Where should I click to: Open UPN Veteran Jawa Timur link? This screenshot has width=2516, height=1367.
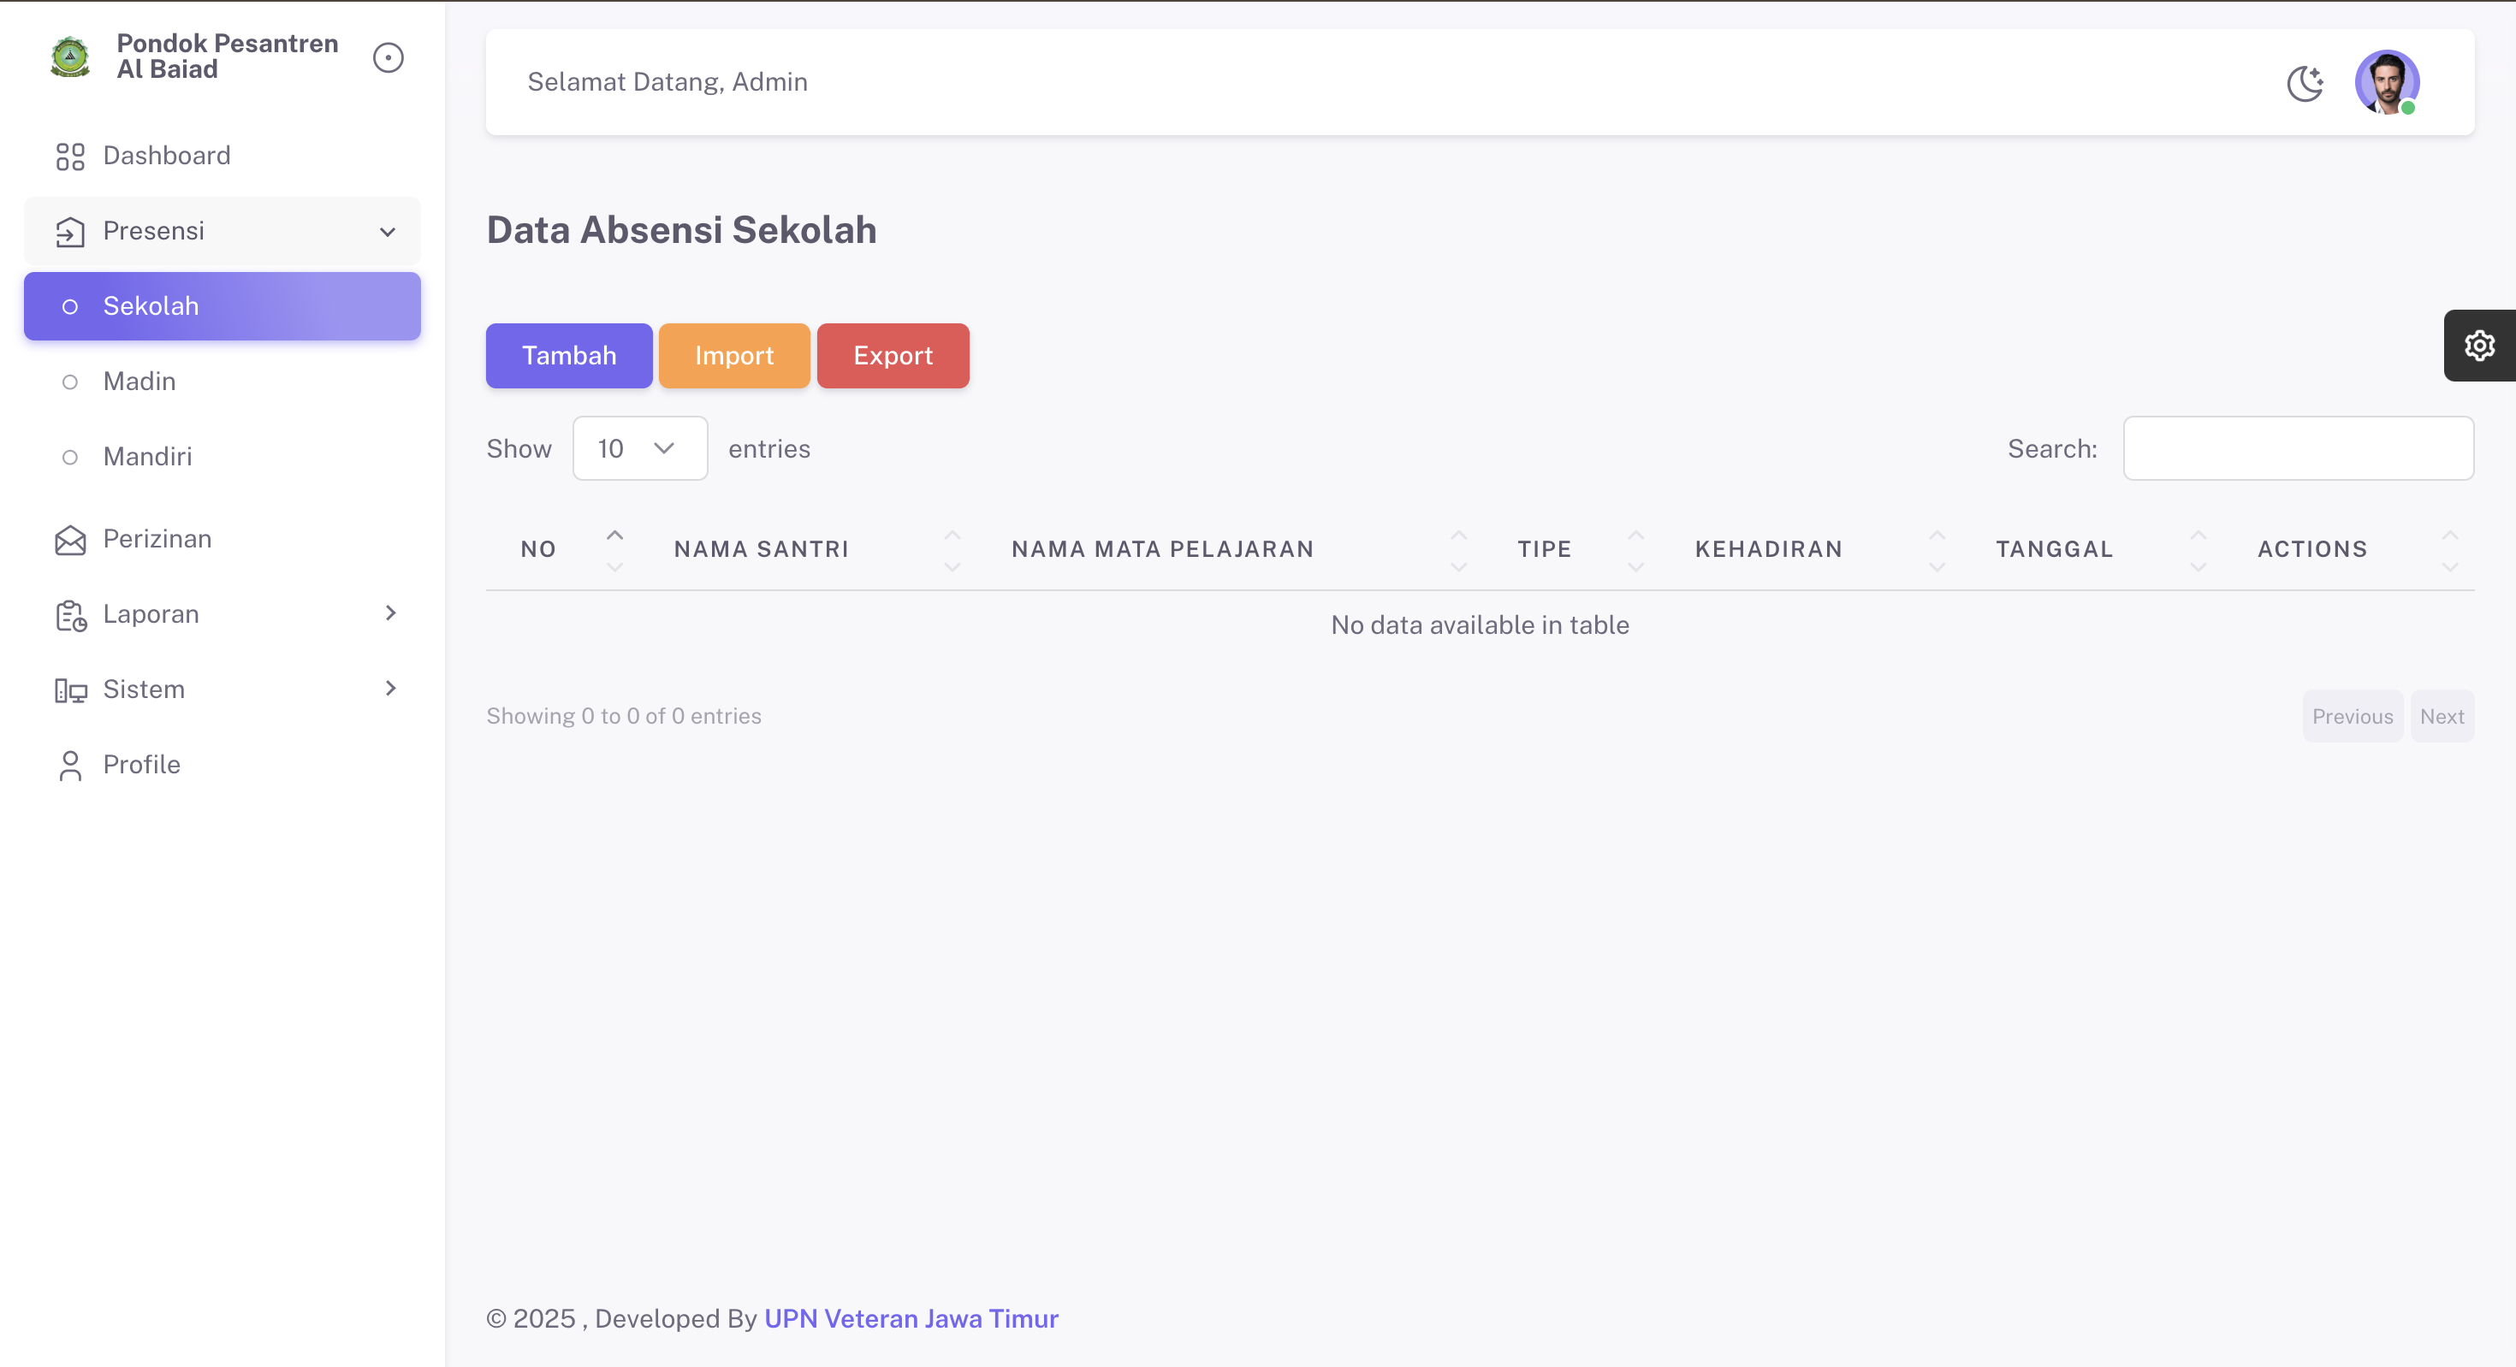tap(911, 1319)
